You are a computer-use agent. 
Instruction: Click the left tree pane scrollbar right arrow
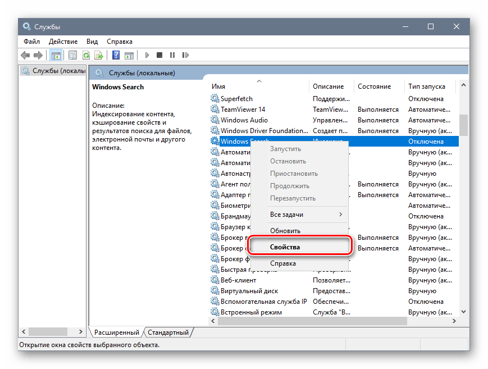pos(81,331)
